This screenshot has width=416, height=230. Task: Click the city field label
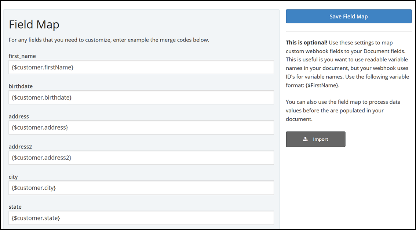coord(13,177)
